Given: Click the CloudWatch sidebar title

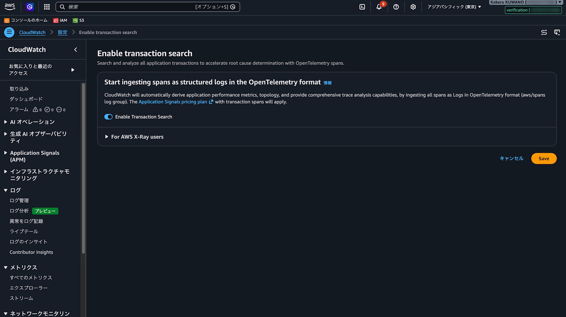Looking at the screenshot, I should tap(27, 50).
